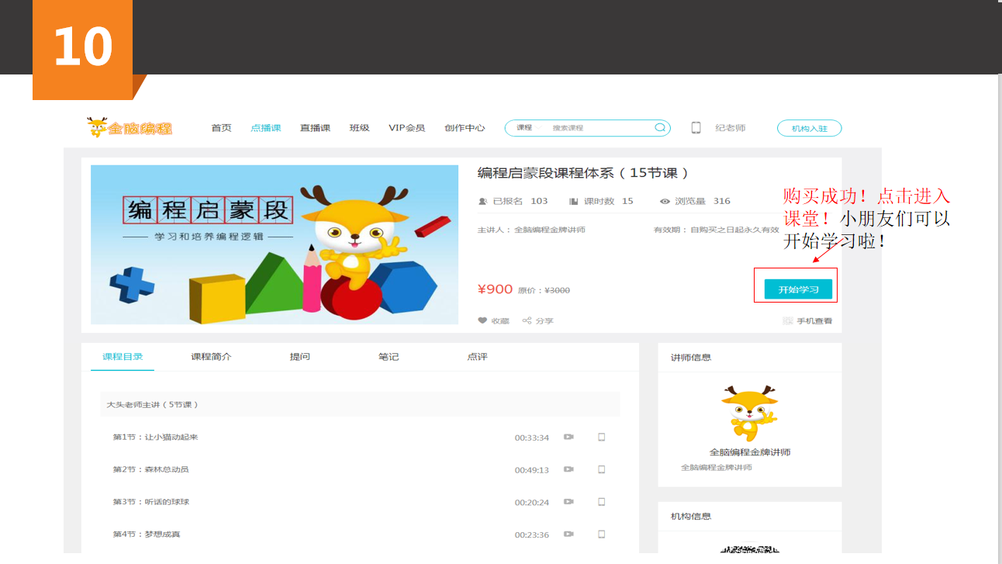Click the 全脑编程 logo
1002x564 pixels.
130,128
